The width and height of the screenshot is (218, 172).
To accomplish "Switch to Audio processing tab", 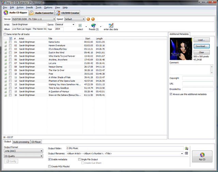I will (21, 142).
